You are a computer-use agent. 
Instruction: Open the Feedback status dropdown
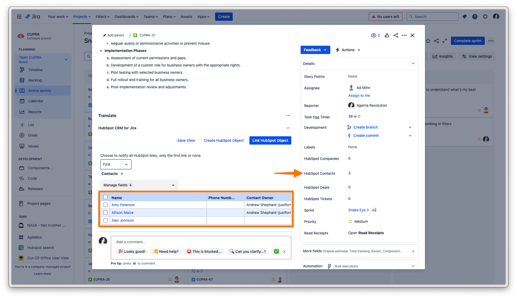pos(315,50)
